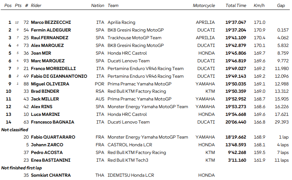This screenshot has height=180, width=292.
Task: Click the Rider column header
Action: [x=36, y=6]
